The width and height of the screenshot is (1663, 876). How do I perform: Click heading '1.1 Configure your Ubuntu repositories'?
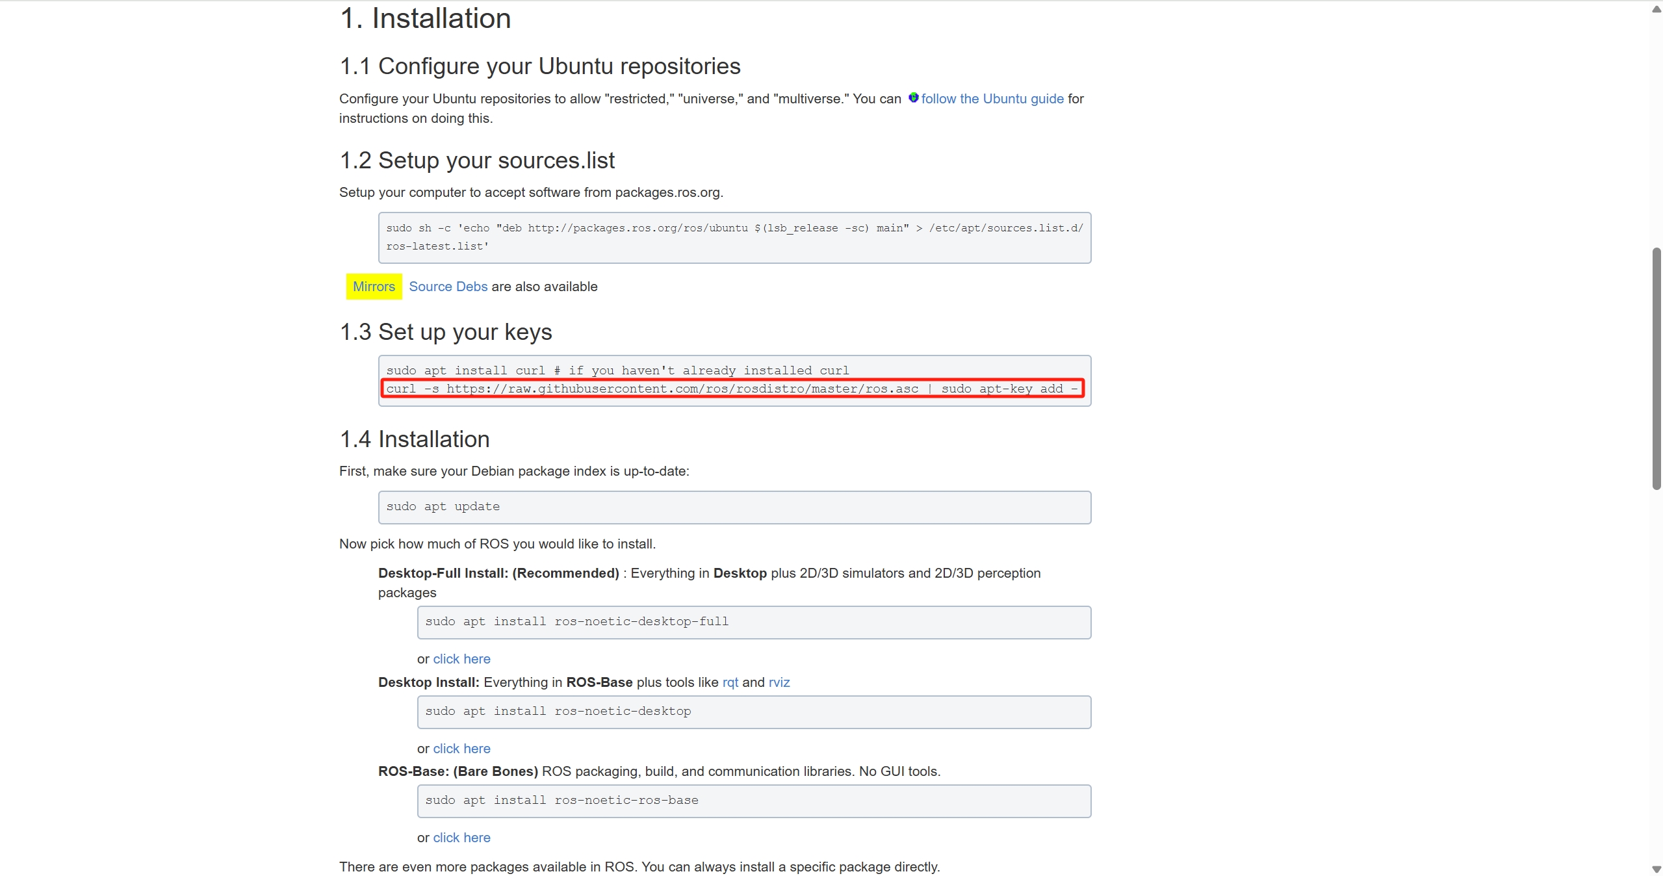540,66
